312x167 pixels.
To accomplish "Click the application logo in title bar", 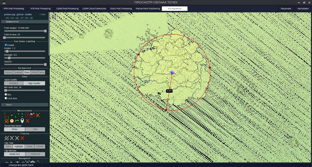I will click(x=4, y=2).
